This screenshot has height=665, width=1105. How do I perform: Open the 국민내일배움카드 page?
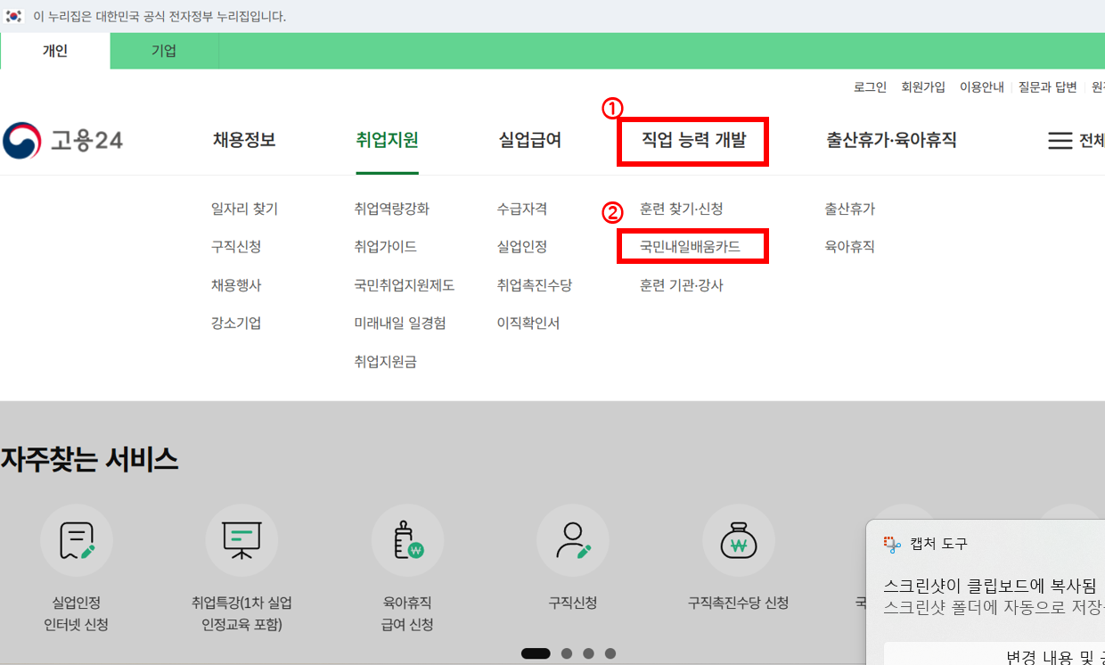click(x=692, y=246)
